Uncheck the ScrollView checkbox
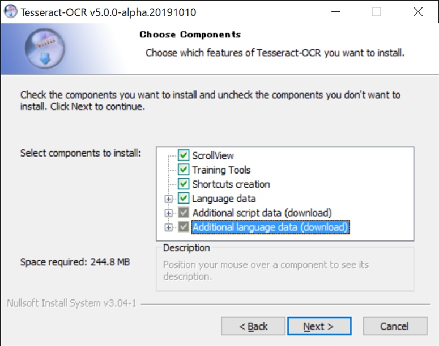The image size is (439, 346). pos(184,155)
